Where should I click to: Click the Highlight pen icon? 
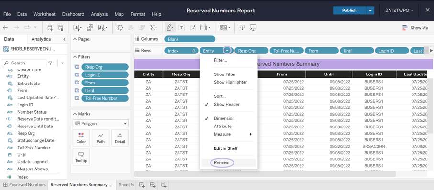point(170,28)
